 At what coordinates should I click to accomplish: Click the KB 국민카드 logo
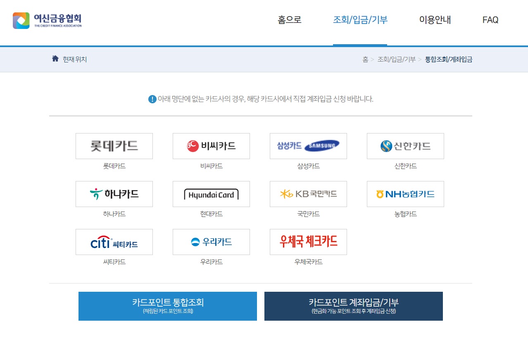click(308, 194)
